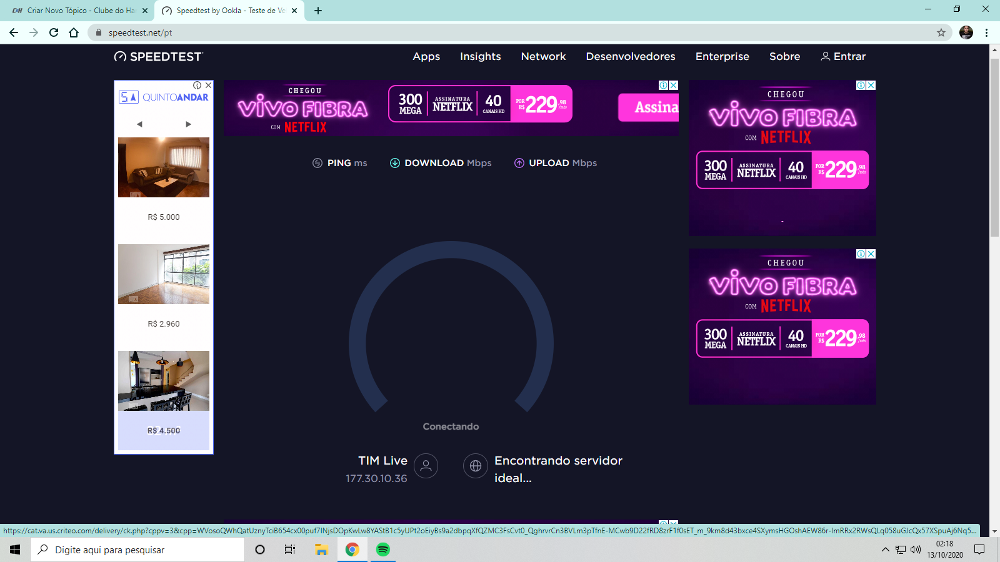The image size is (1000, 562).
Task: Open the Chrome profile avatar
Action: pyautogui.click(x=966, y=32)
